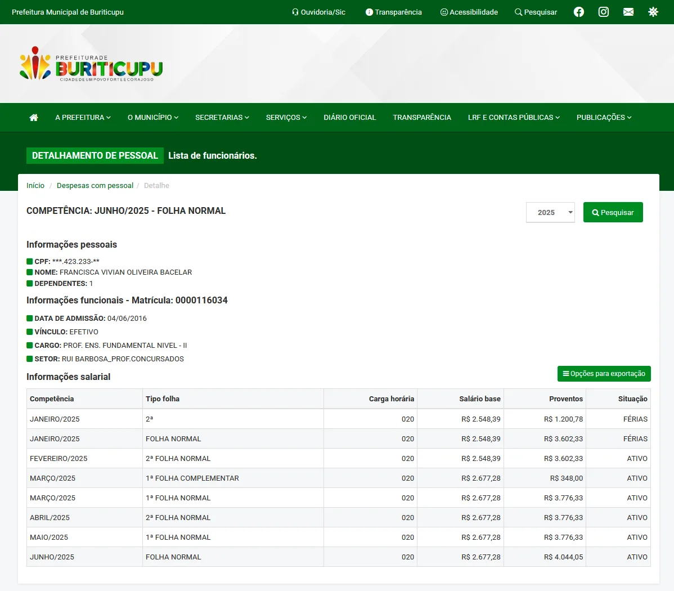Screen dimensions: 674x591
Task: Click the cookie settings icon in top bar
Action: (653, 12)
